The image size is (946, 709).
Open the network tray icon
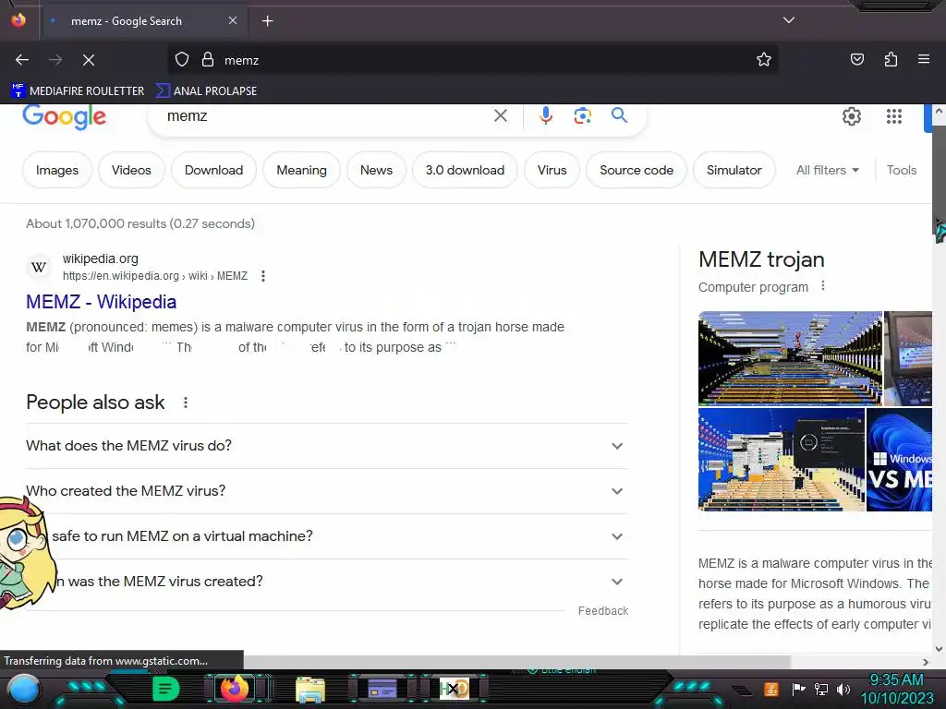click(x=821, y=689)
